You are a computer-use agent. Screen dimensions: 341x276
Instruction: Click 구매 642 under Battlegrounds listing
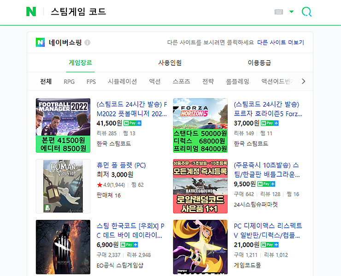point(244,194)
